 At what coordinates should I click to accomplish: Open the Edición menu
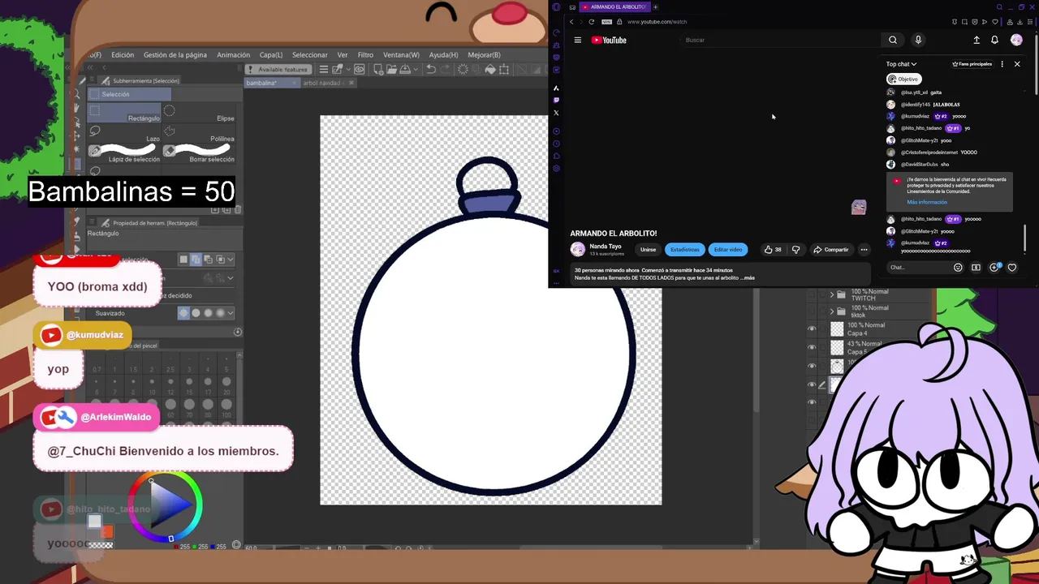coord(123,55)
